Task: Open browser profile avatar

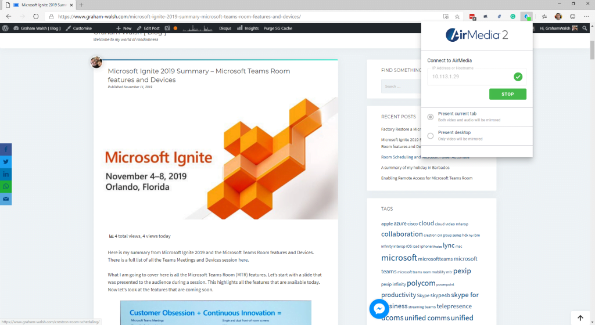Action: click(558, 16)
